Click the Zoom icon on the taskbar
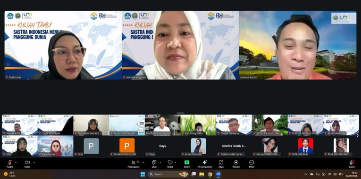Viewport: 361px width, 179px height. [x=218, y=174]
